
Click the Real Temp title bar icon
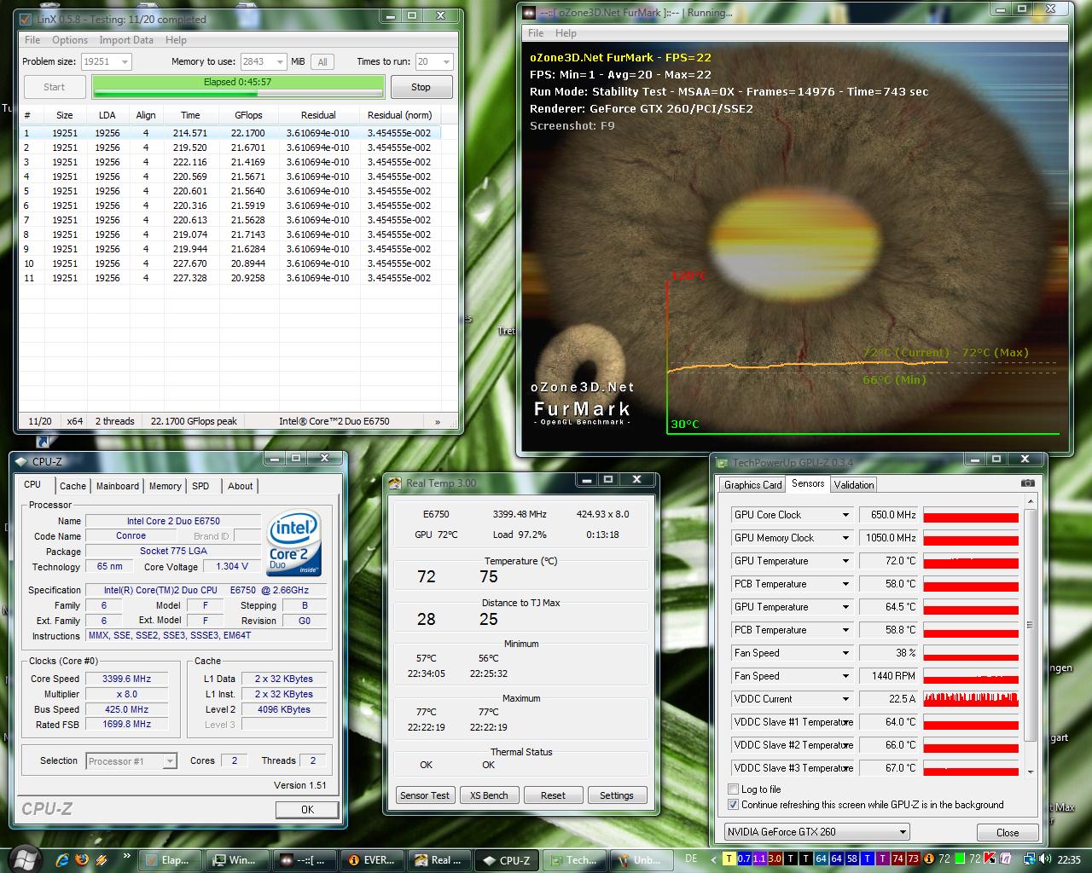[x=395, y=483]
